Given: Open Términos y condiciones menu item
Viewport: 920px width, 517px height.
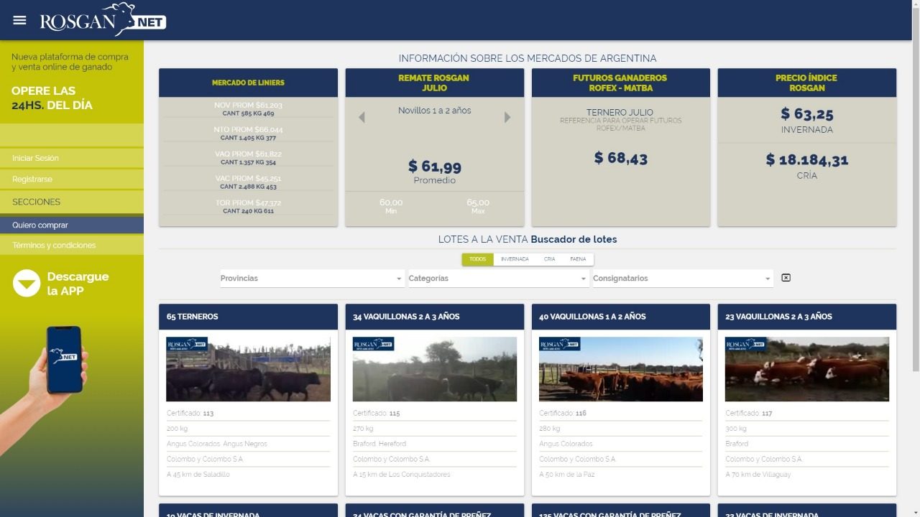Looking at the screenshot, I should pyautogui.click(x=54, y=246).
